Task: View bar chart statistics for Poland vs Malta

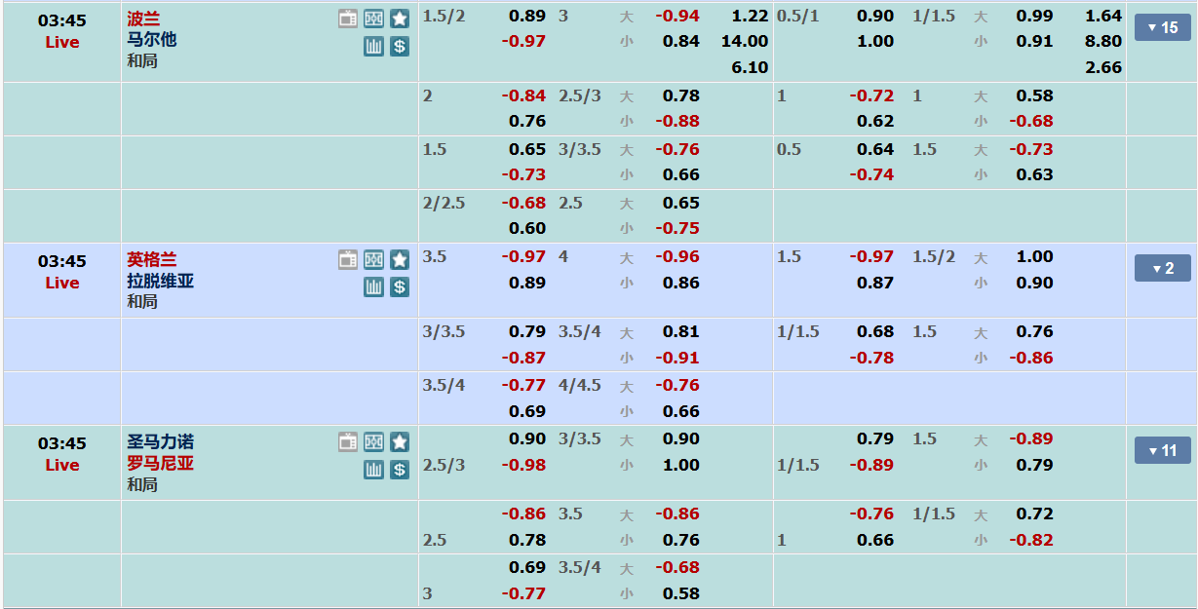Action: pos(374,46)
